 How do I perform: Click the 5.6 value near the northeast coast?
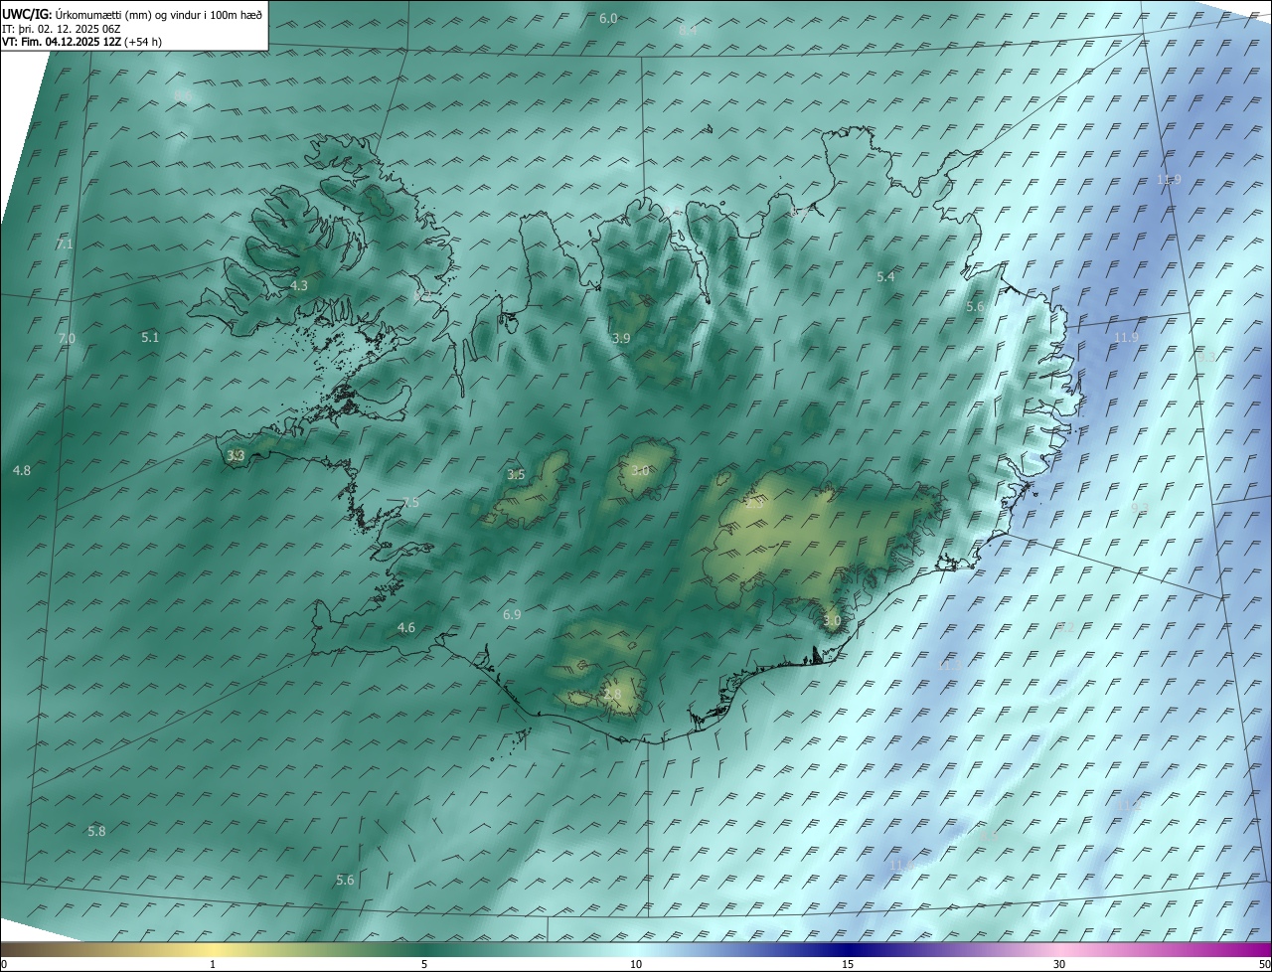click(975, 308)
